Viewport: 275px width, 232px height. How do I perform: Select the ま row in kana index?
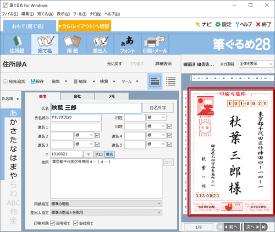pyautogui.click(x=13, y=167)
